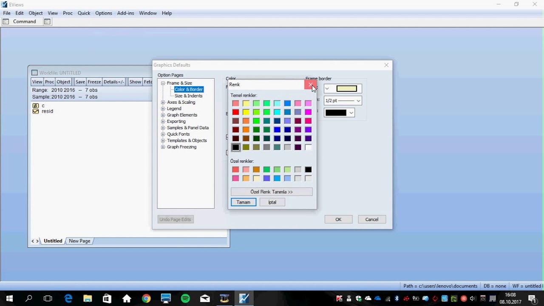Viewport: 544px width, 306px height.
Task: Click the icon right of Command label
Action: click(47, 22)
